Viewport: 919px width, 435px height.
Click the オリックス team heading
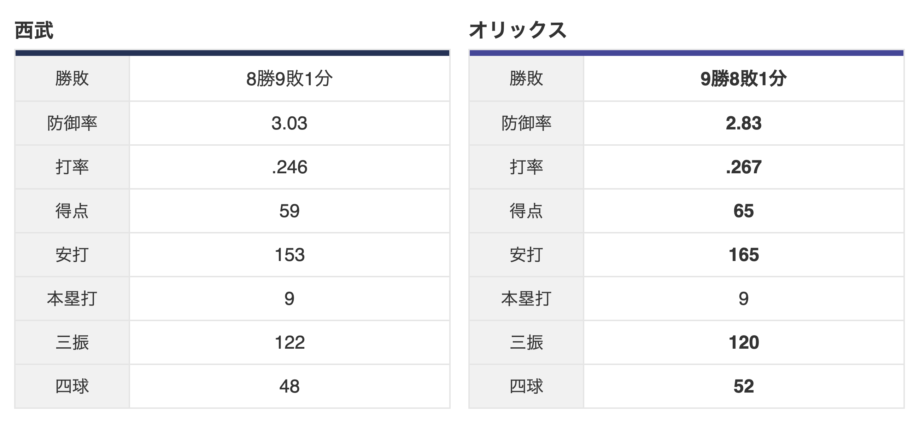pos(518,30)
